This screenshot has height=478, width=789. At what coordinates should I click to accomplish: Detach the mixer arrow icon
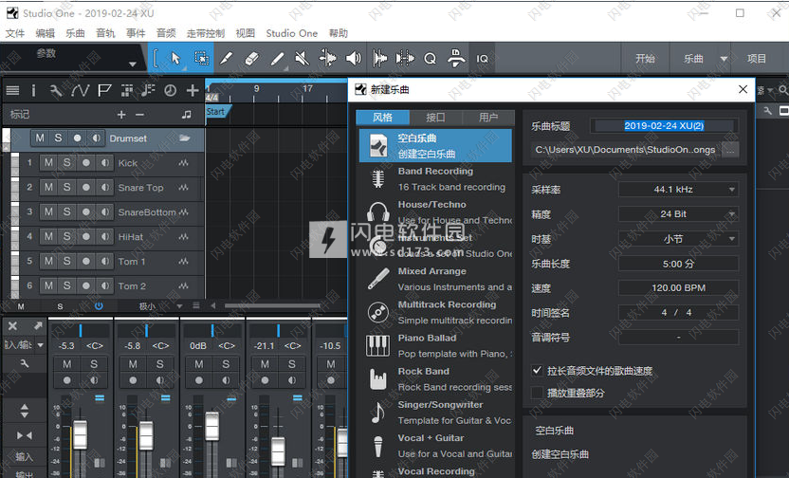(x=38, y=326)
